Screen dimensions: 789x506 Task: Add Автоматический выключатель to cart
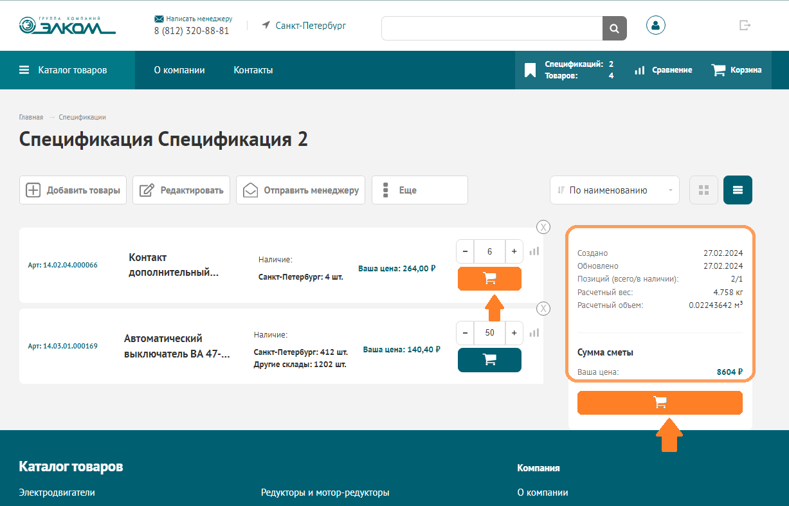[489, 360]
